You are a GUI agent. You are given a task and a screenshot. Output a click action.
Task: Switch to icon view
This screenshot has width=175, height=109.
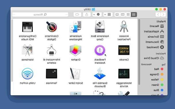(x=134, y=15)
